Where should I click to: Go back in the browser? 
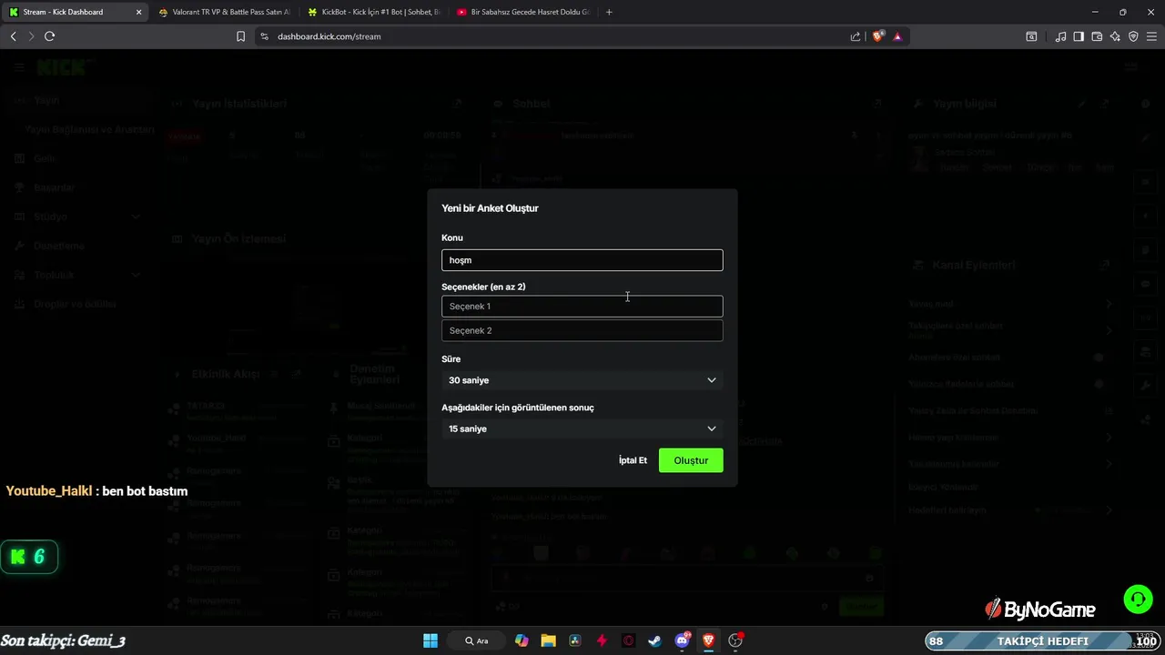(13, 36)
